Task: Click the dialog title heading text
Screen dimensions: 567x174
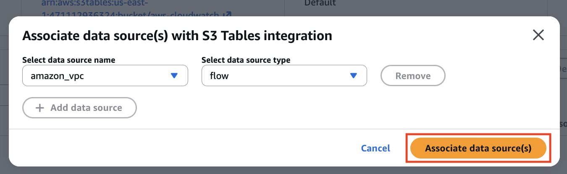Action: click(177, 36)
